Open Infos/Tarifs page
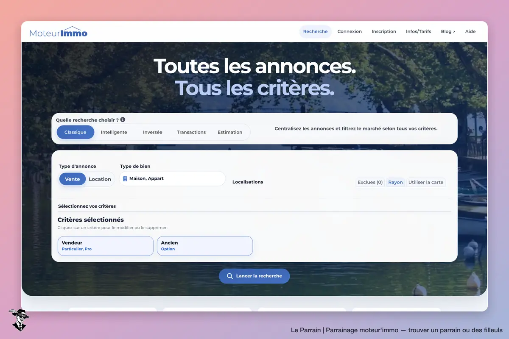509x339 pixels. pos(418,31)
